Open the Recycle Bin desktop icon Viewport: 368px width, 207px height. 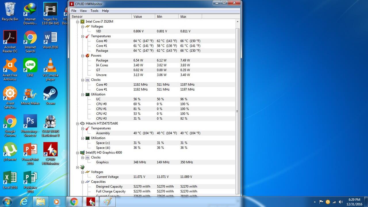[x=10, y=12]
